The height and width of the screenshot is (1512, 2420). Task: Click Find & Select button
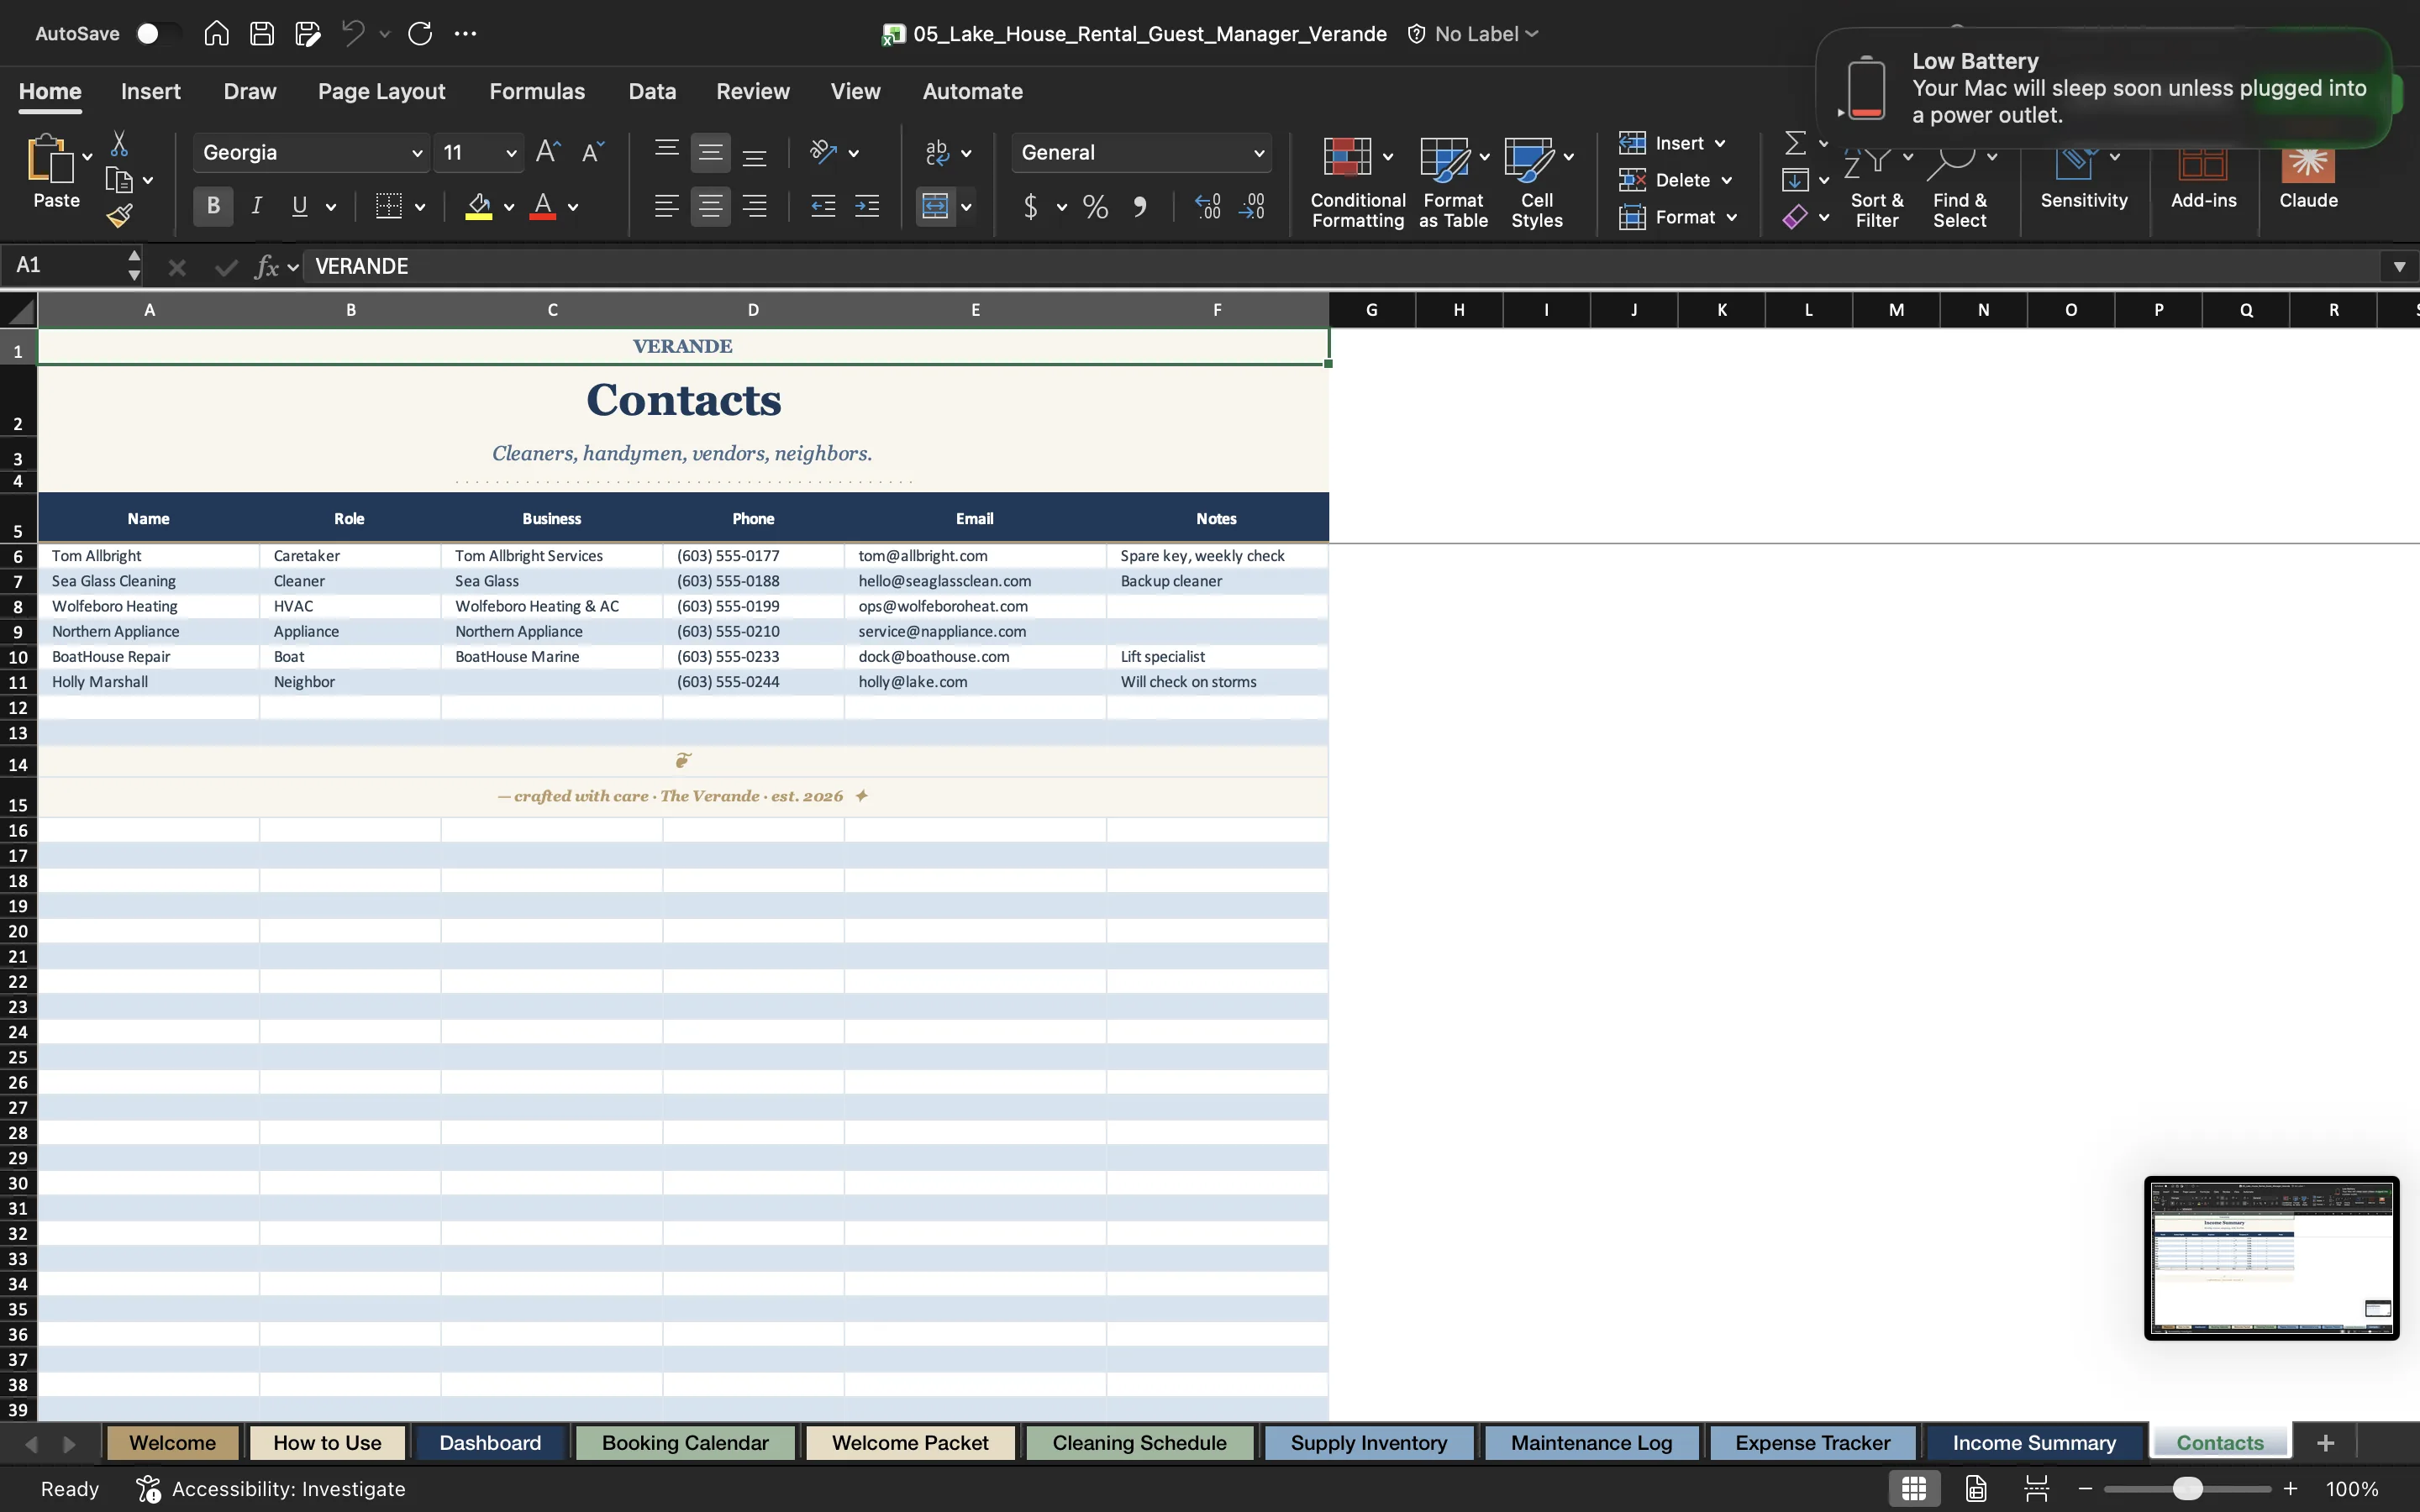click(x=1959, y=186)
